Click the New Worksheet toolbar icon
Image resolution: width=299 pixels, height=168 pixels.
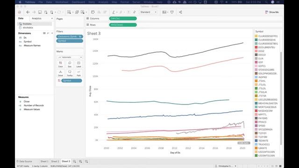pyautogui.click(x=69, y=12)
